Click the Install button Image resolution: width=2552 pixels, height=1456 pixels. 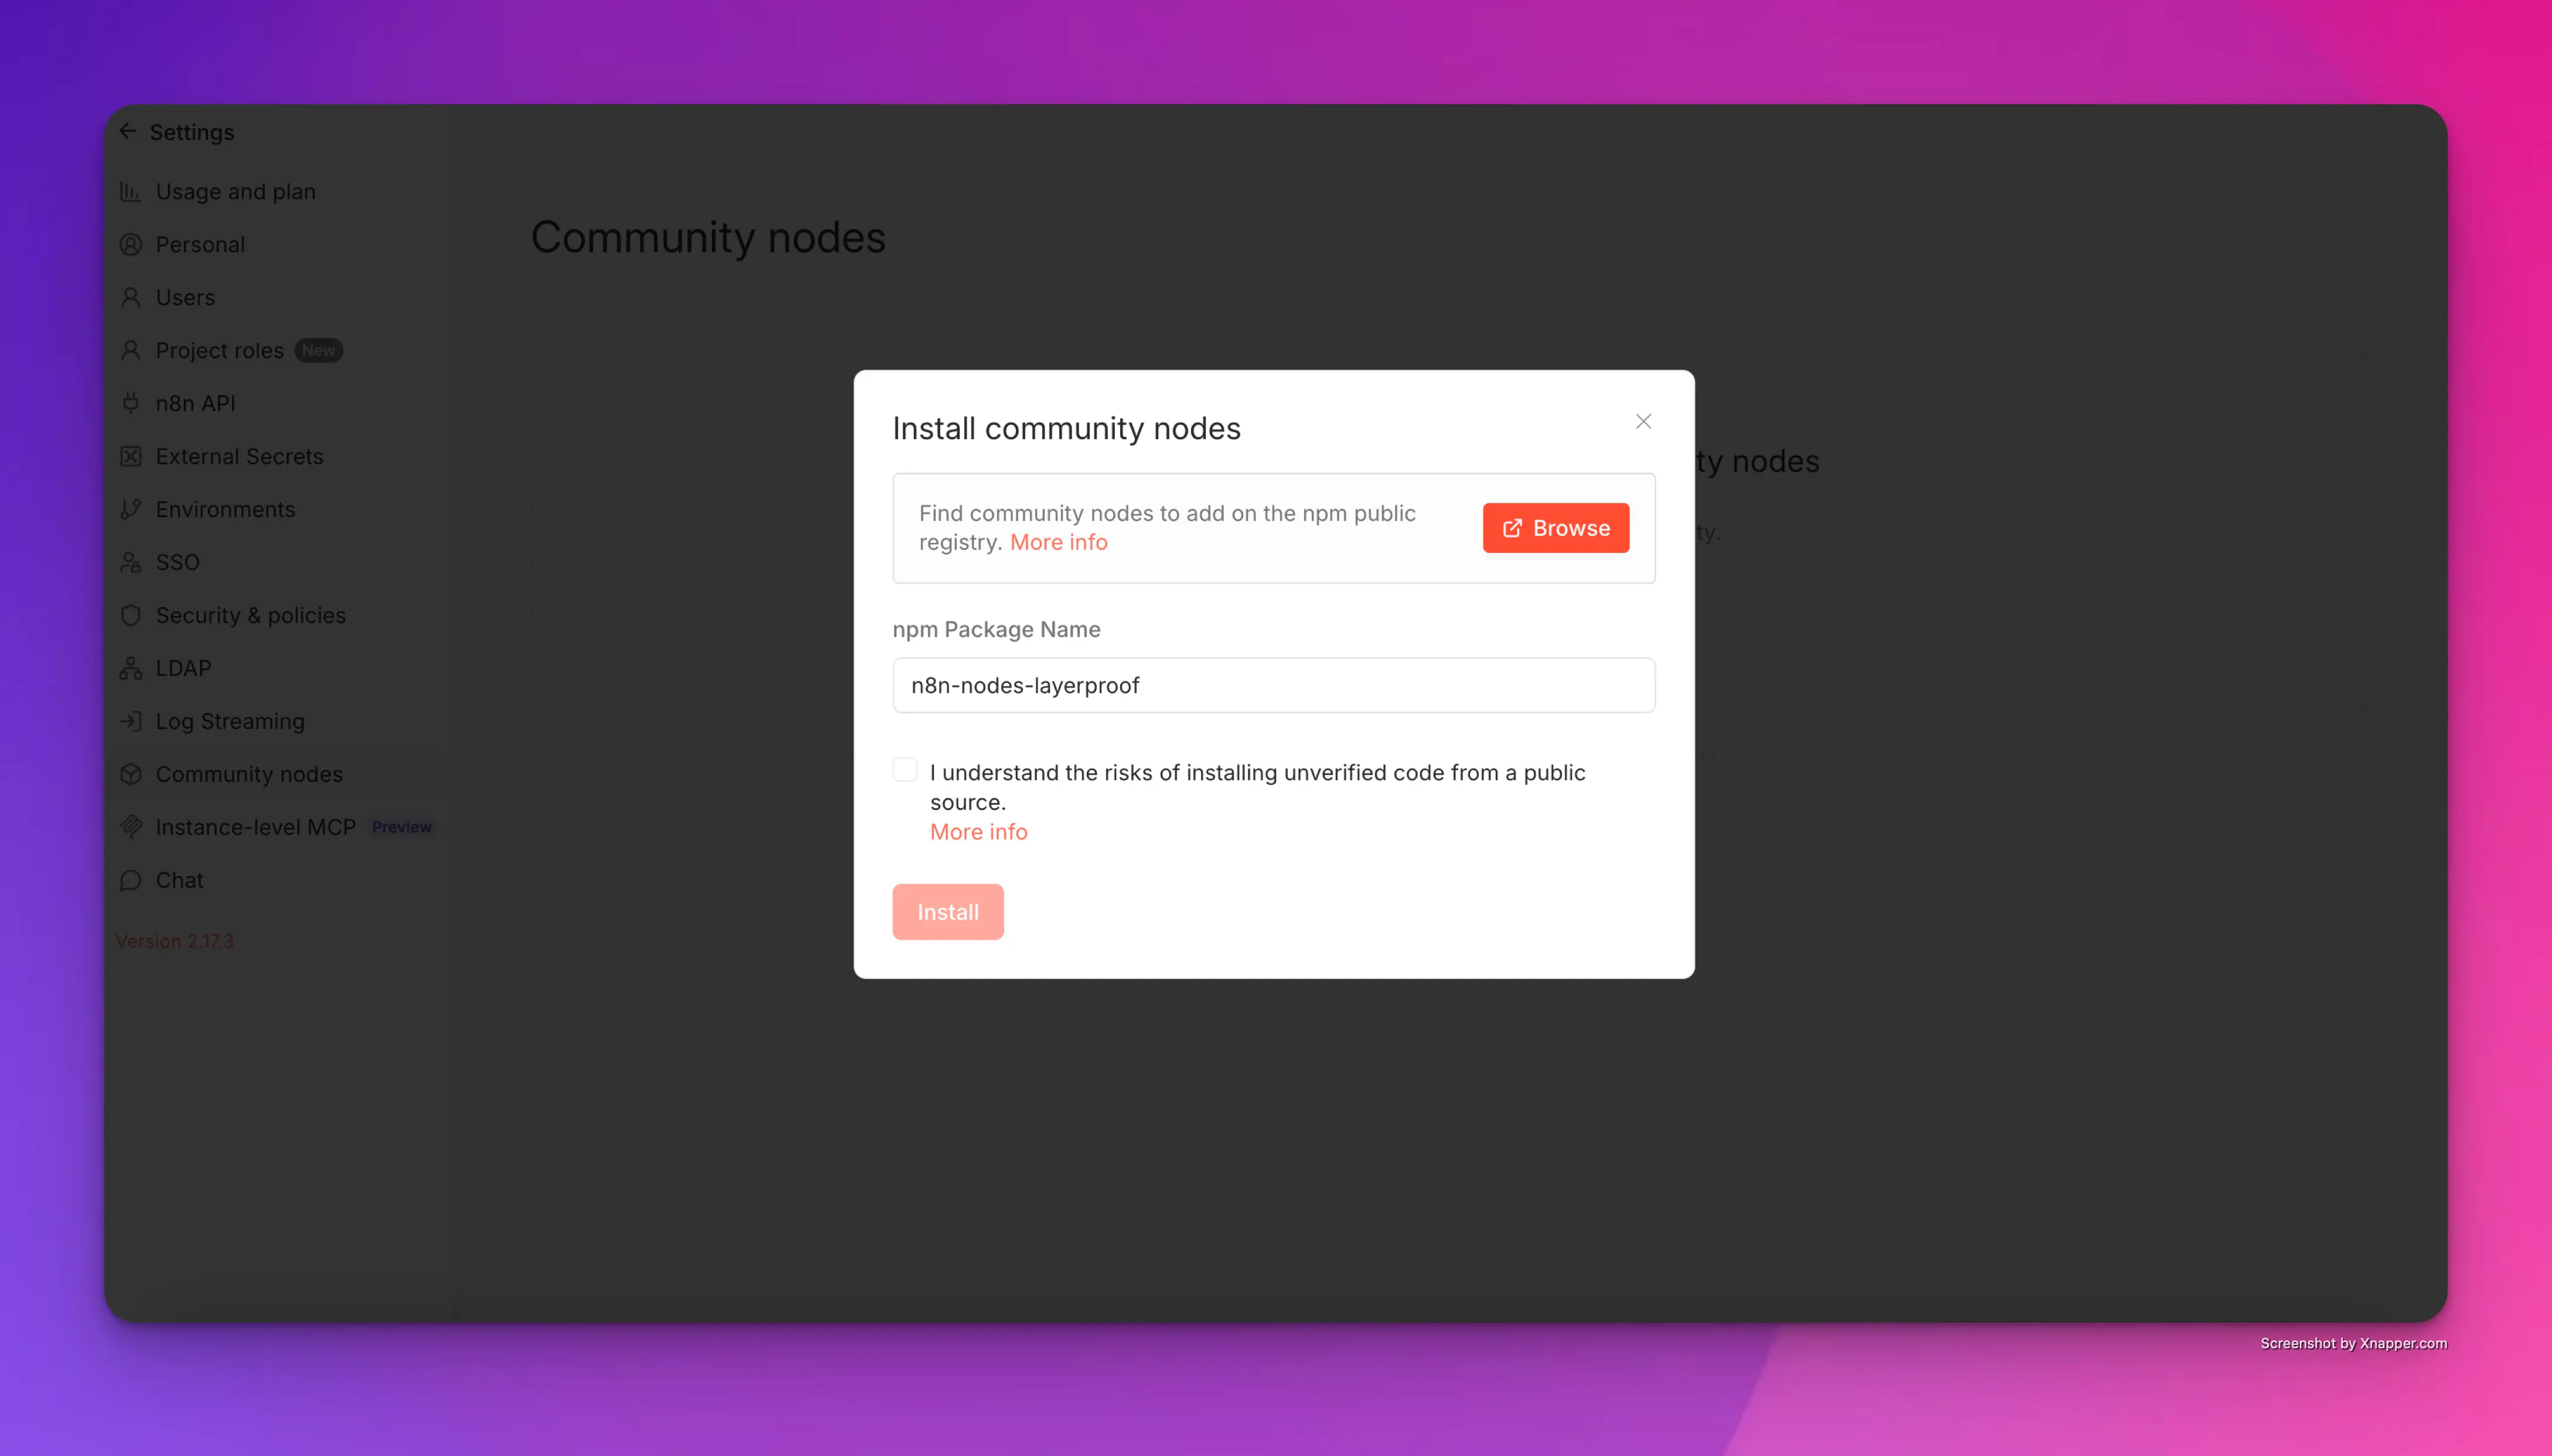point(948,912)
